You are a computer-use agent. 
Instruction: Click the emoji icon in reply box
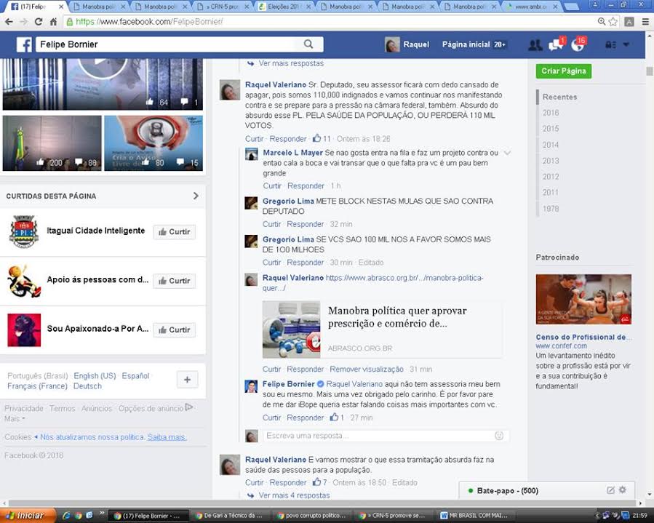(499, 436)
